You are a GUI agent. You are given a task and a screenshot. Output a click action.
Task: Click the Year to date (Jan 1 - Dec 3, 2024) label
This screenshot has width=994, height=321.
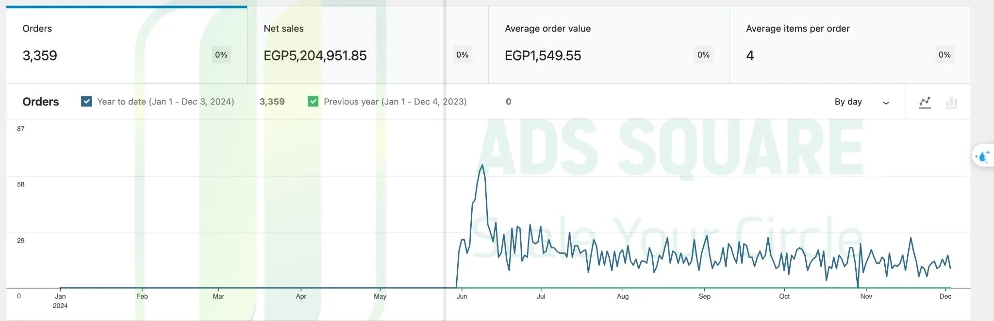pos(166,102)
